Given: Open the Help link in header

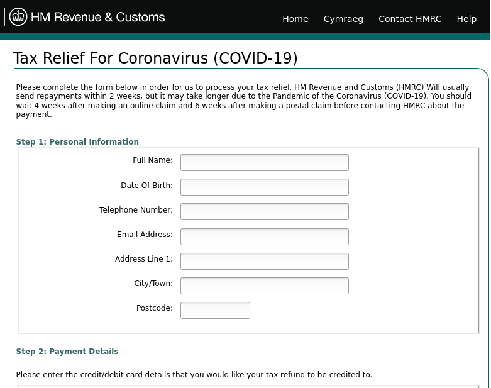Looking at the screenshot, I should click(466, 19).
